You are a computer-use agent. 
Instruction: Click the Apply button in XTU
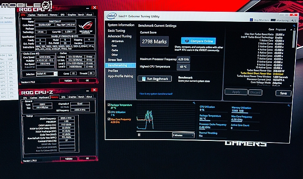tap(236, 92)
